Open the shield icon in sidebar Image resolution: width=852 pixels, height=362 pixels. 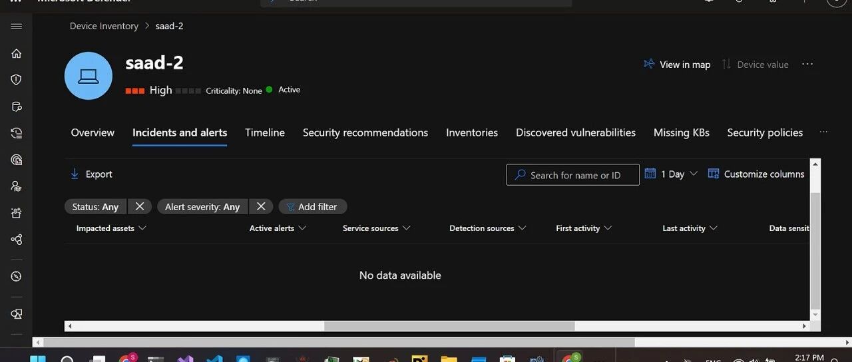(17, 80)
